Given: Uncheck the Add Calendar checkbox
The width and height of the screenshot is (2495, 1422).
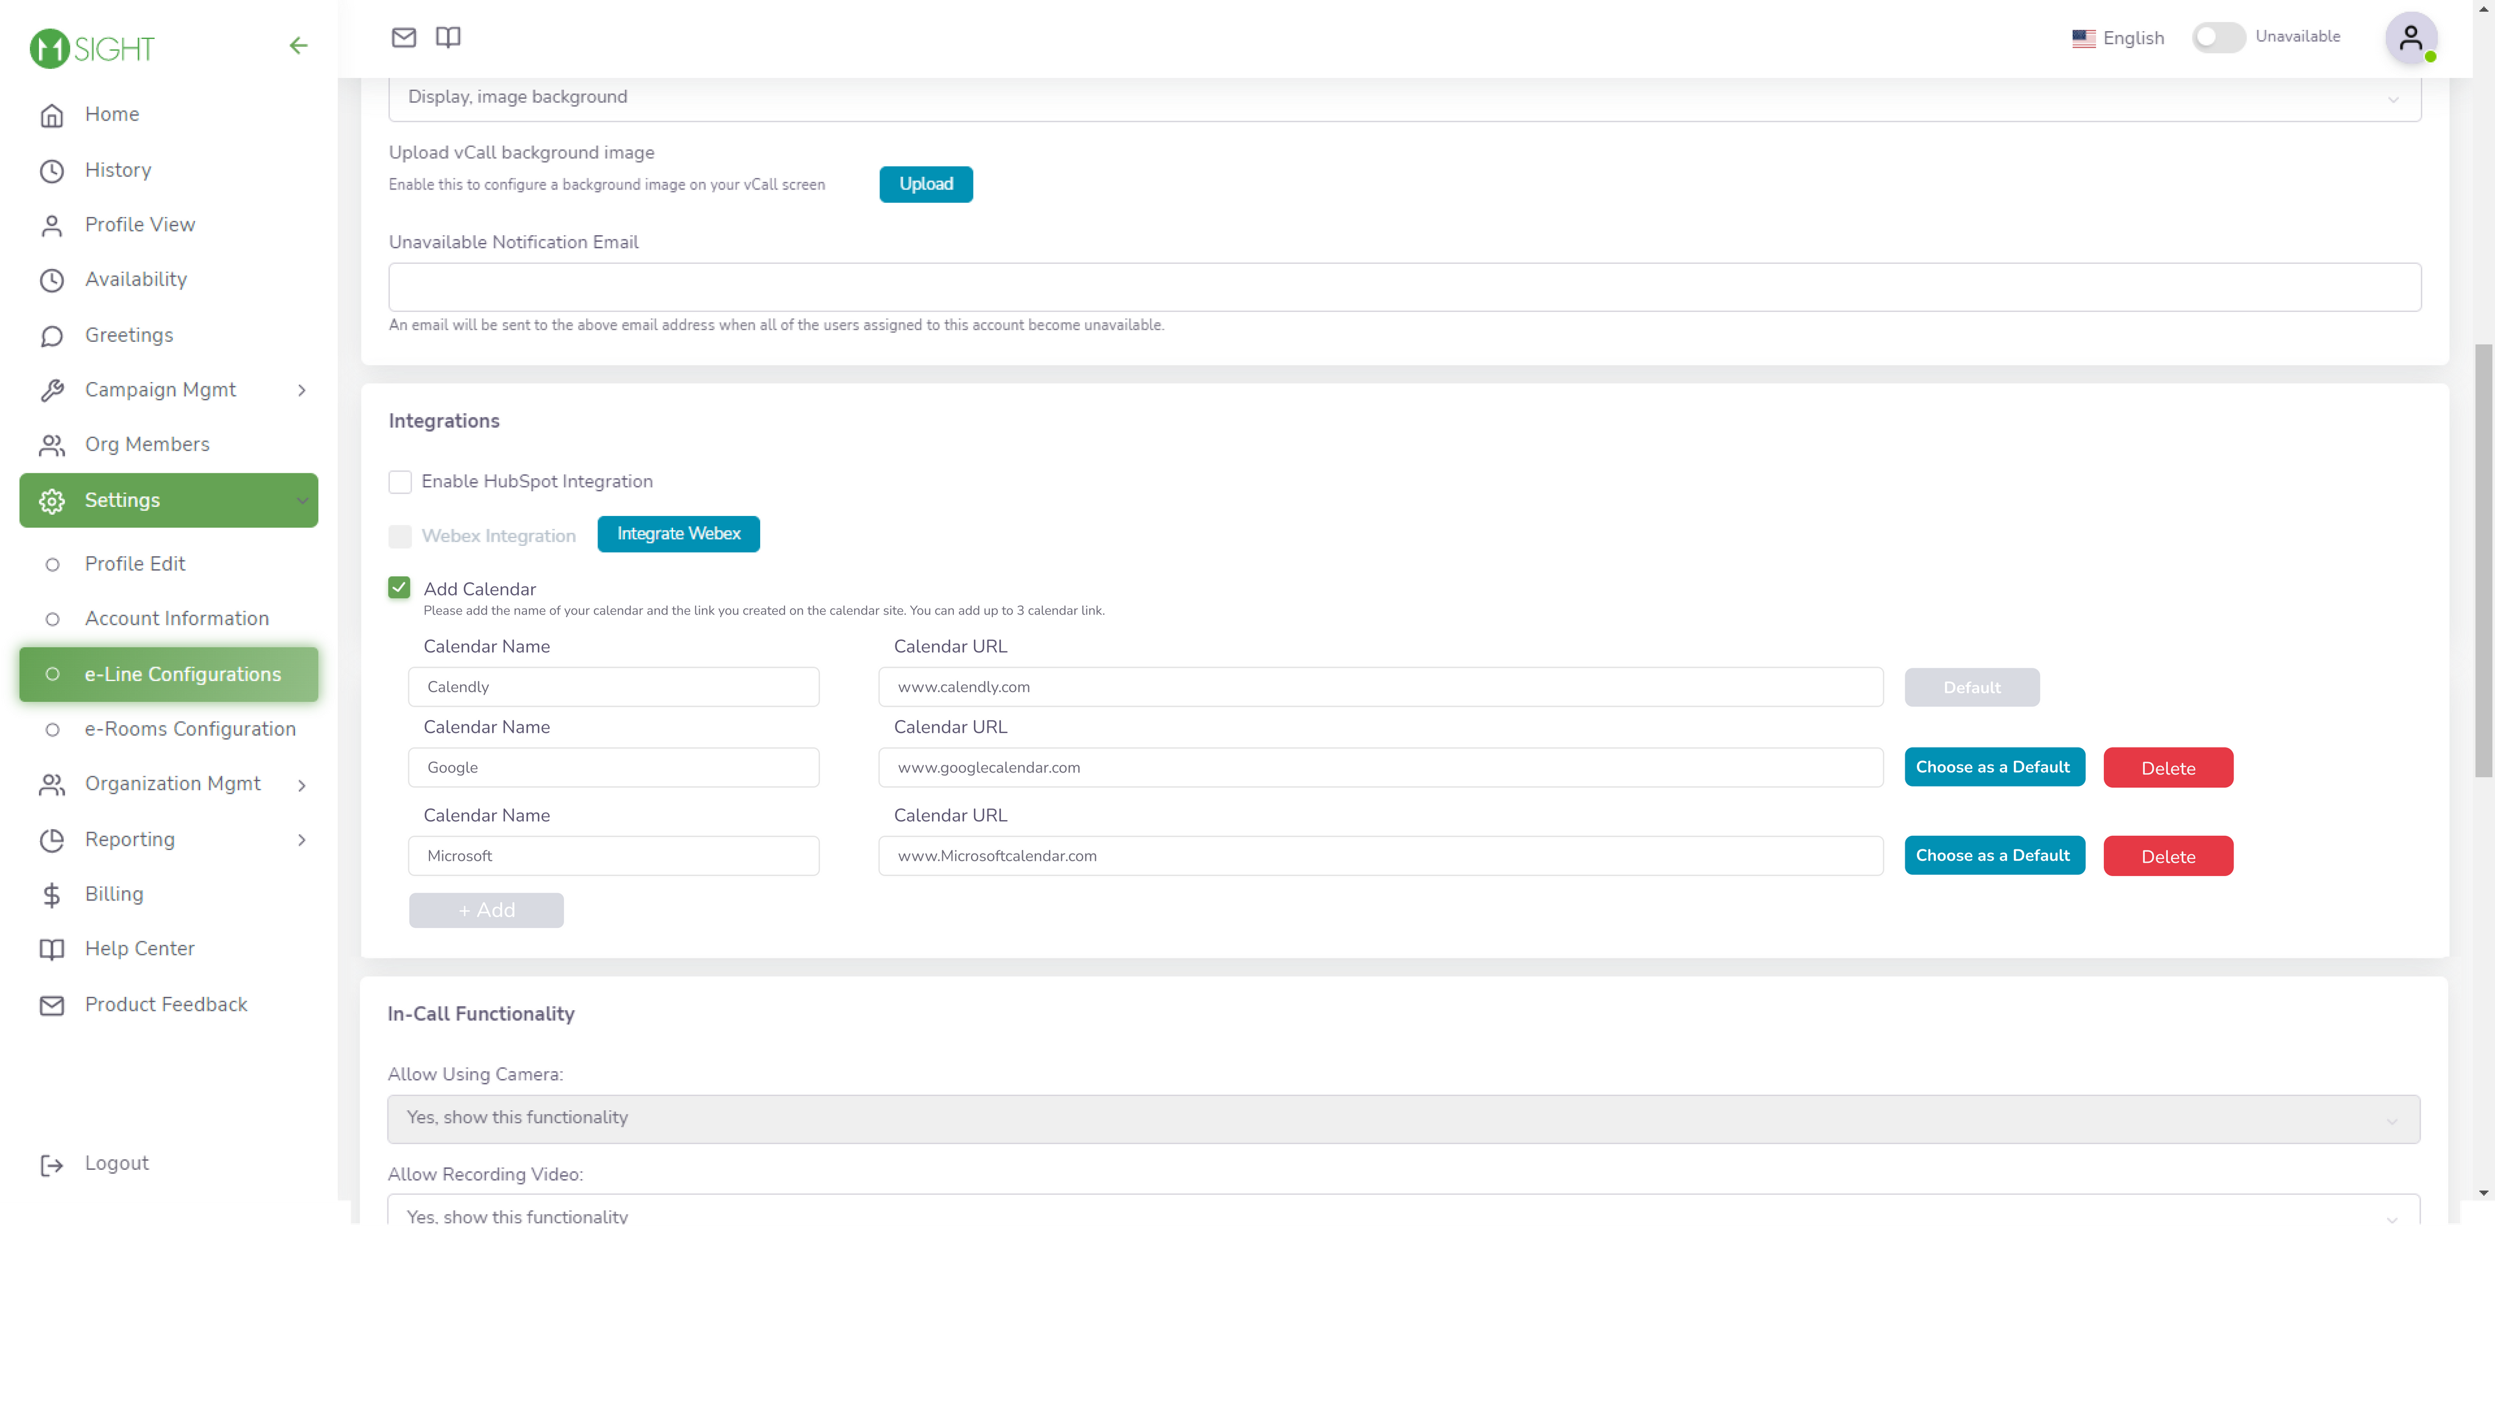Looking at the screenshot, I should [x=399, y=587].
